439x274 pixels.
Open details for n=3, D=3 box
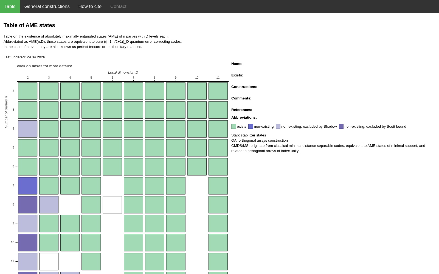[49, 110]
